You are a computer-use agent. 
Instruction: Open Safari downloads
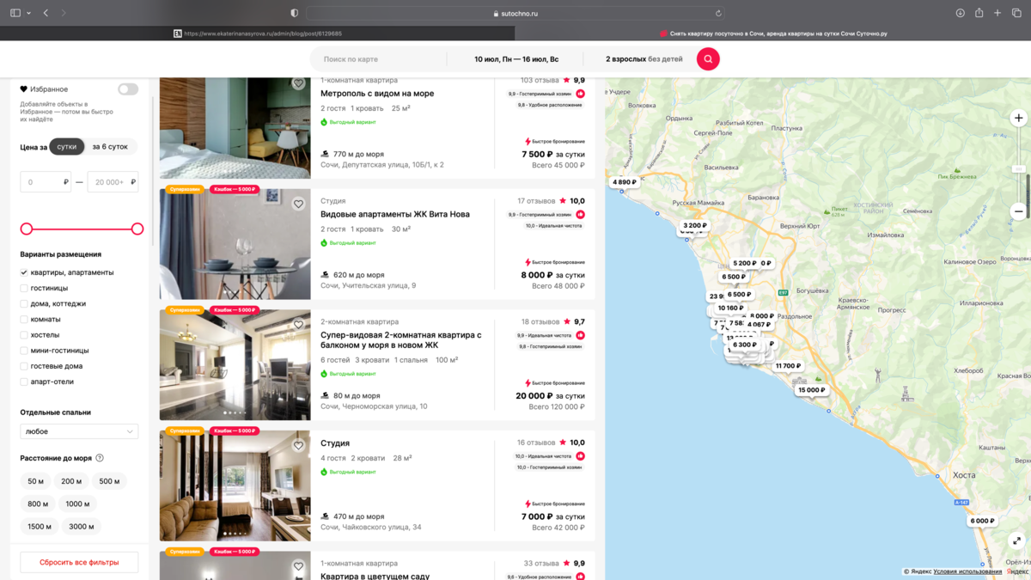tap(960, 13)
